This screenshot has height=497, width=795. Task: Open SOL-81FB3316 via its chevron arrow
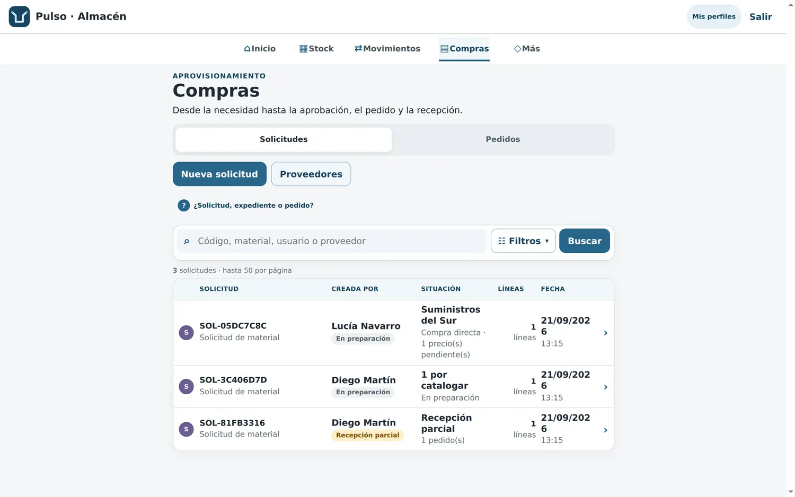coord(605,430)
